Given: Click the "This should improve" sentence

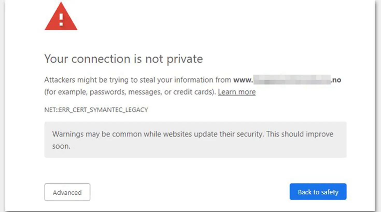Looking at the screenshot, I should coord(300,134).
